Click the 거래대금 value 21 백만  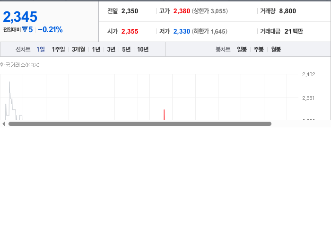tap(294, 31)
